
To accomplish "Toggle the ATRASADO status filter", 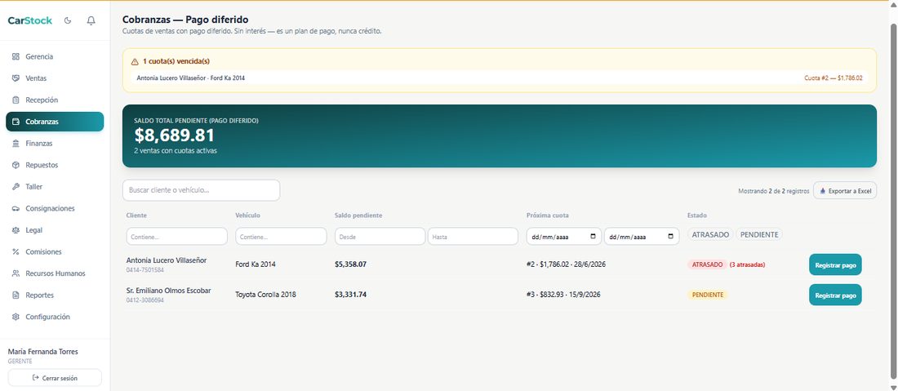I will (x=710, y=235).
